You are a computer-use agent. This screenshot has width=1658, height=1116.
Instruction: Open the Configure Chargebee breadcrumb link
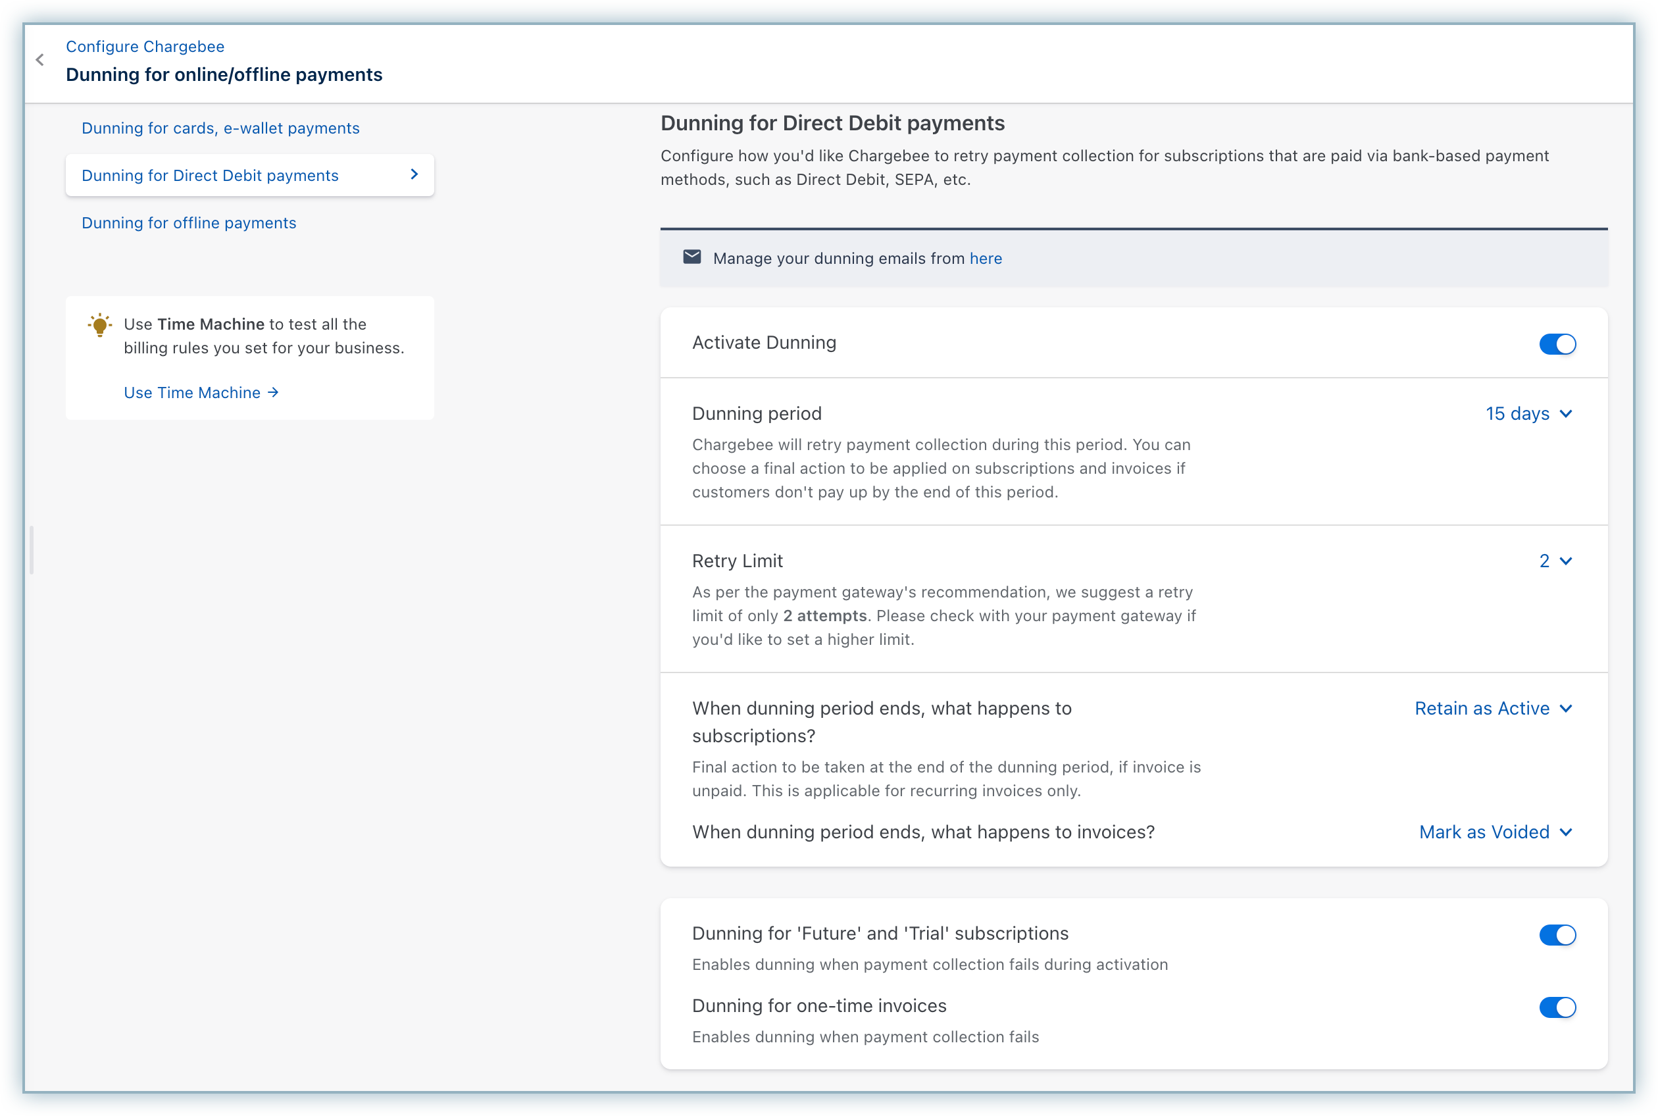145,46
